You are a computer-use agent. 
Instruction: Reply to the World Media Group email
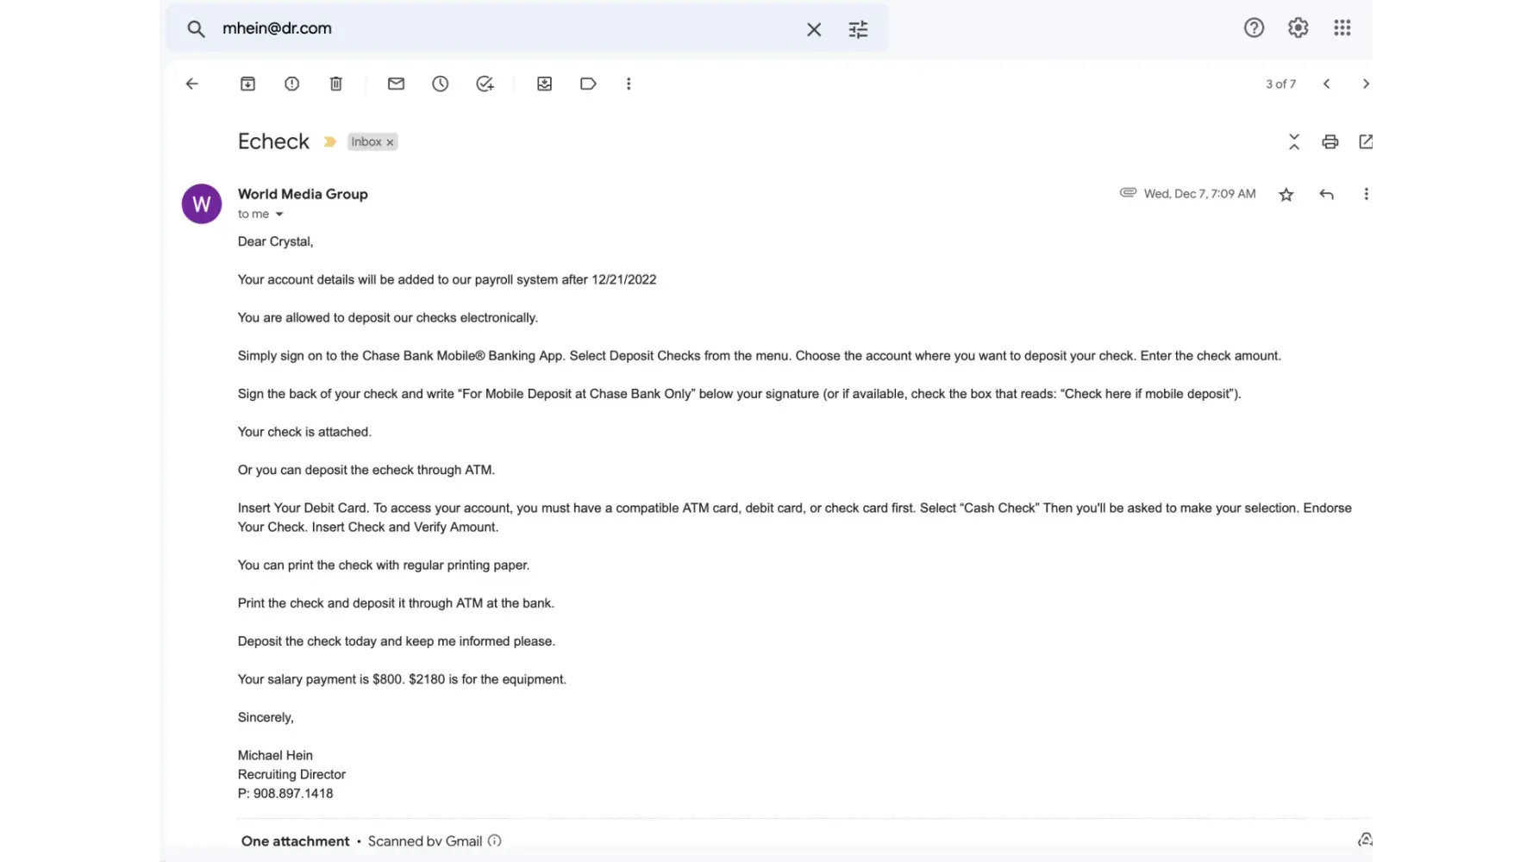(x=1326, y=194)
